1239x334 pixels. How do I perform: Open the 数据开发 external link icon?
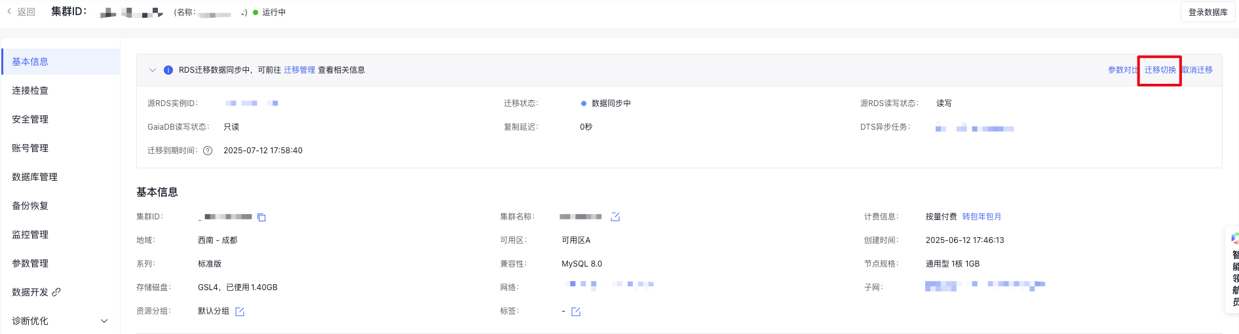56,292
